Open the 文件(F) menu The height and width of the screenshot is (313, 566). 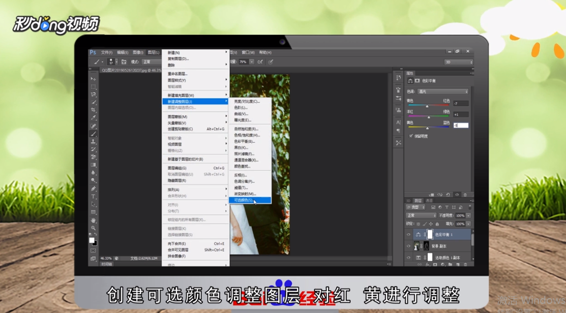[x=106, y=52]
